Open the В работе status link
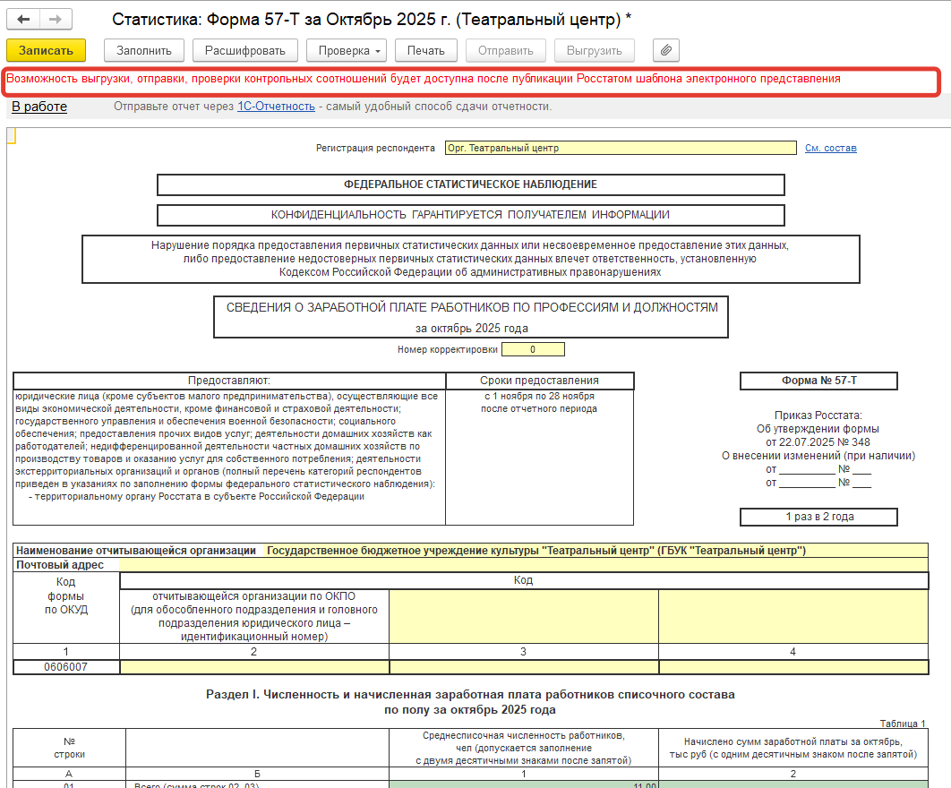 pyautogui.click(x=39, y=107)
